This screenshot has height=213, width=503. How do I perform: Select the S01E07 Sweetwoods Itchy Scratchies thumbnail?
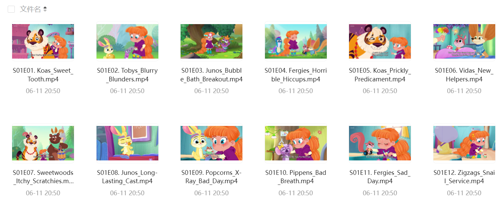pyautogui.click(x=43, y=143)
